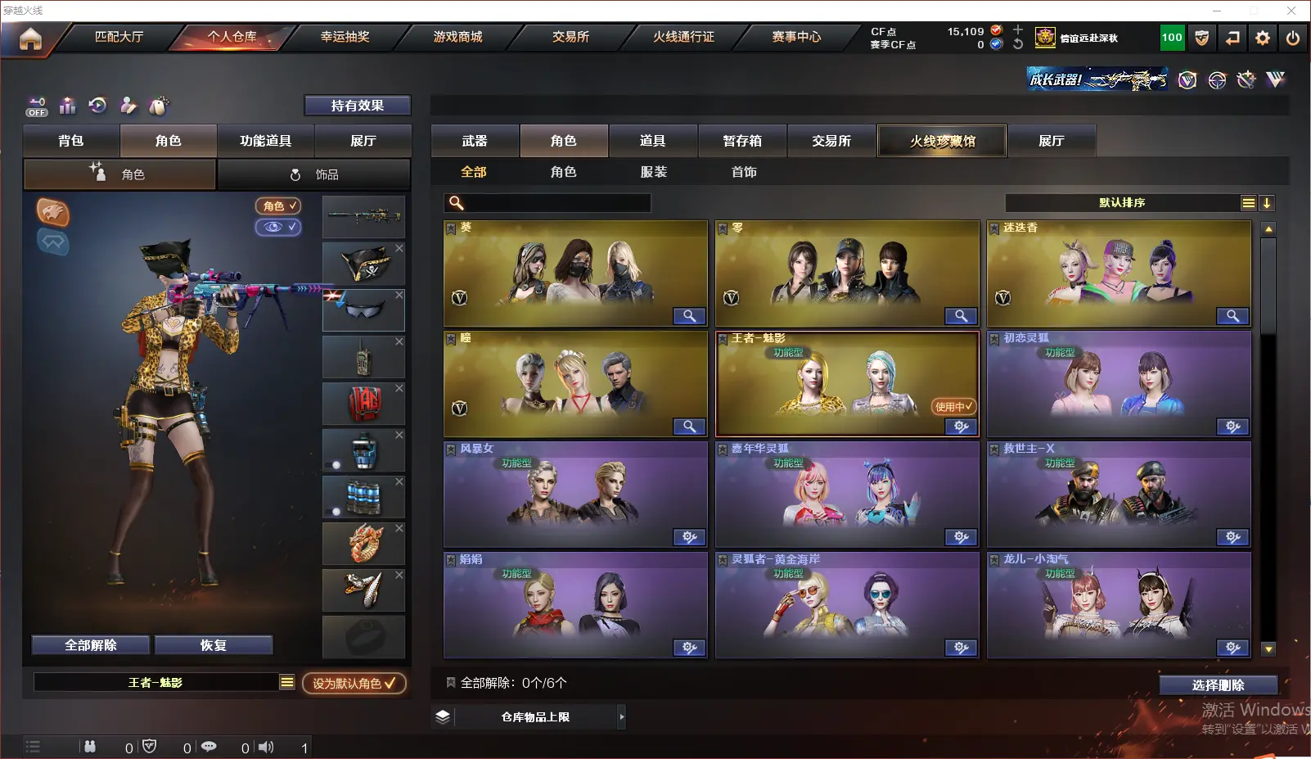This screenshot has height=759, width=1311.
Task: Open the character edit icon
Action: pos(128,106)
